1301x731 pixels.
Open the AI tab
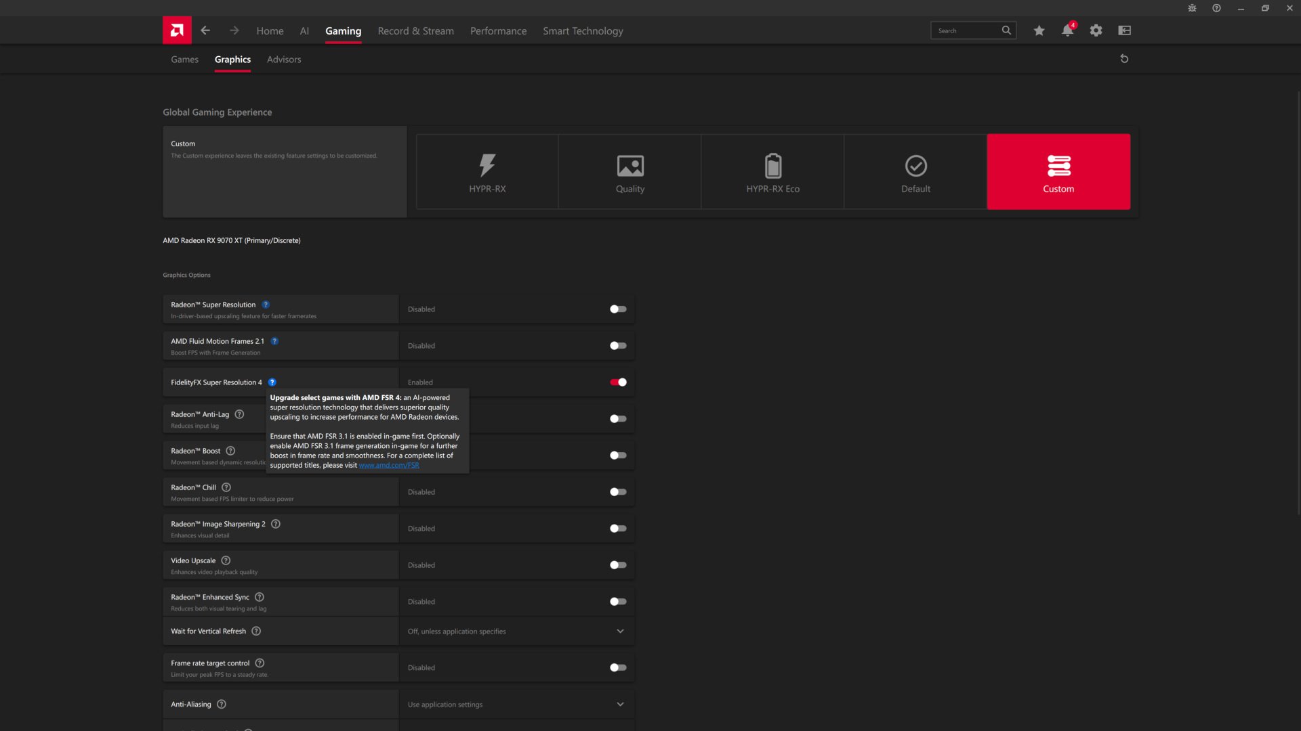(x=304, y=31)
